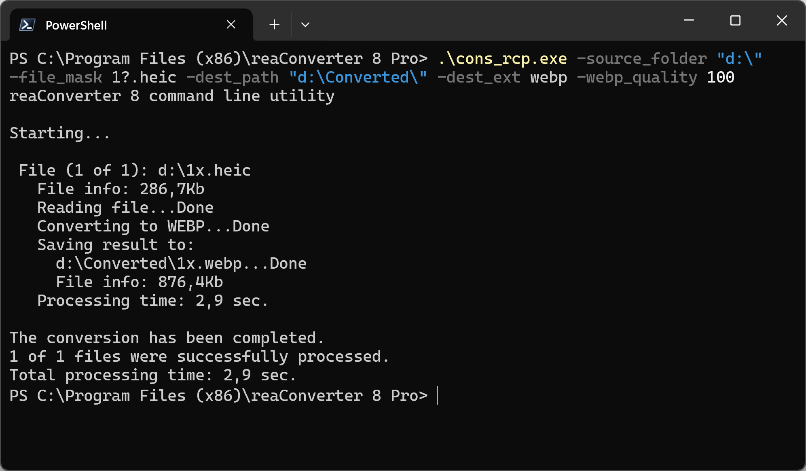Click the -source_folder parameter text
Image resolution: width=806 pixels, height=471 pixels.
(642, 59)
